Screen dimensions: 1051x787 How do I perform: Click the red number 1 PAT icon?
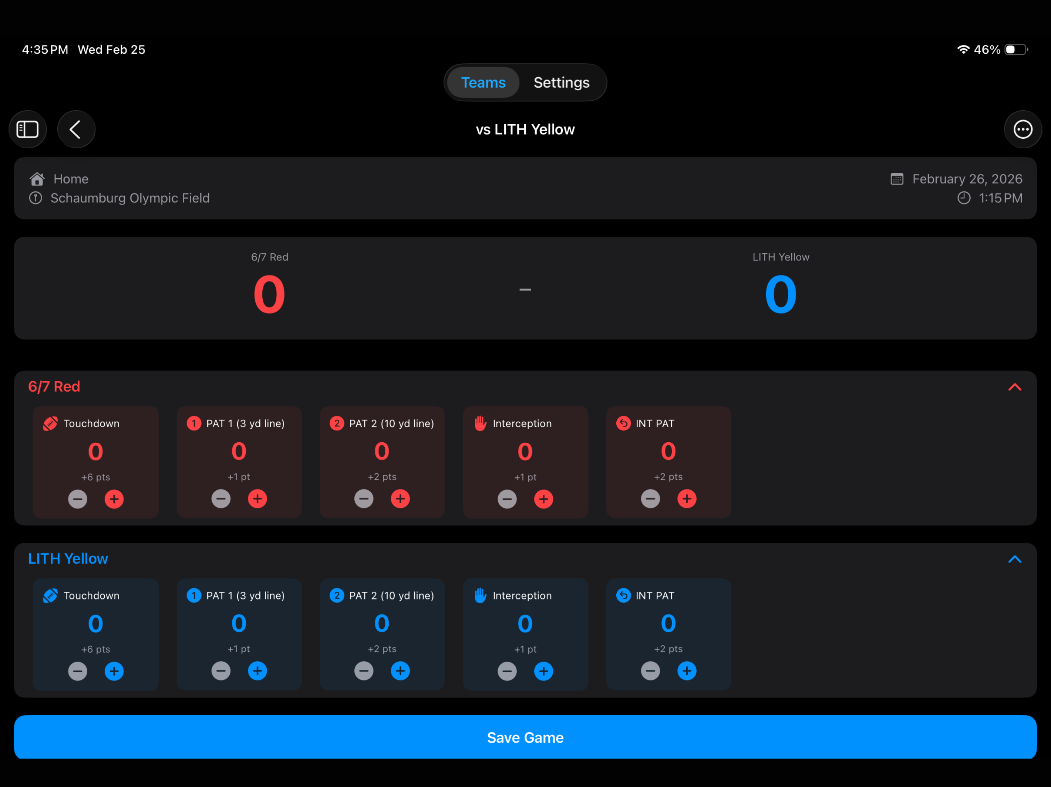click(194, 423)
